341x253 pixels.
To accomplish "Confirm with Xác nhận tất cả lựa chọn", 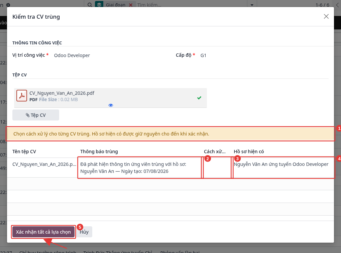I will [x=43, y=232].
